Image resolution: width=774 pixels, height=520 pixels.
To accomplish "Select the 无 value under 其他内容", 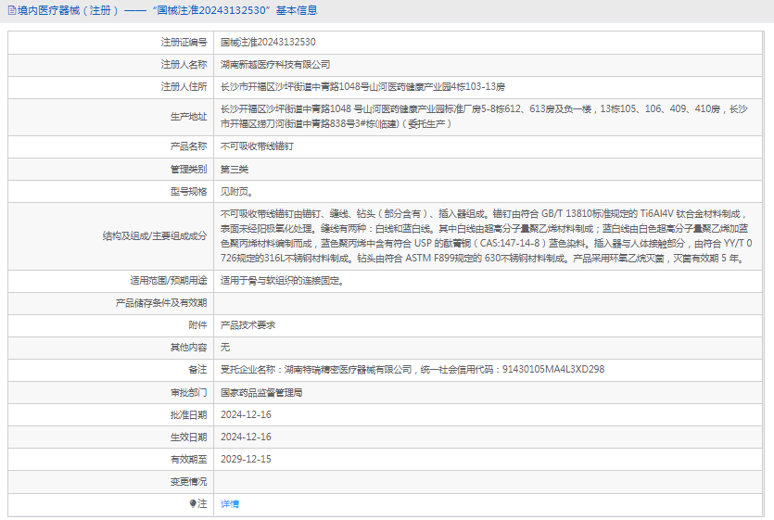I will [x=225, y=348].
